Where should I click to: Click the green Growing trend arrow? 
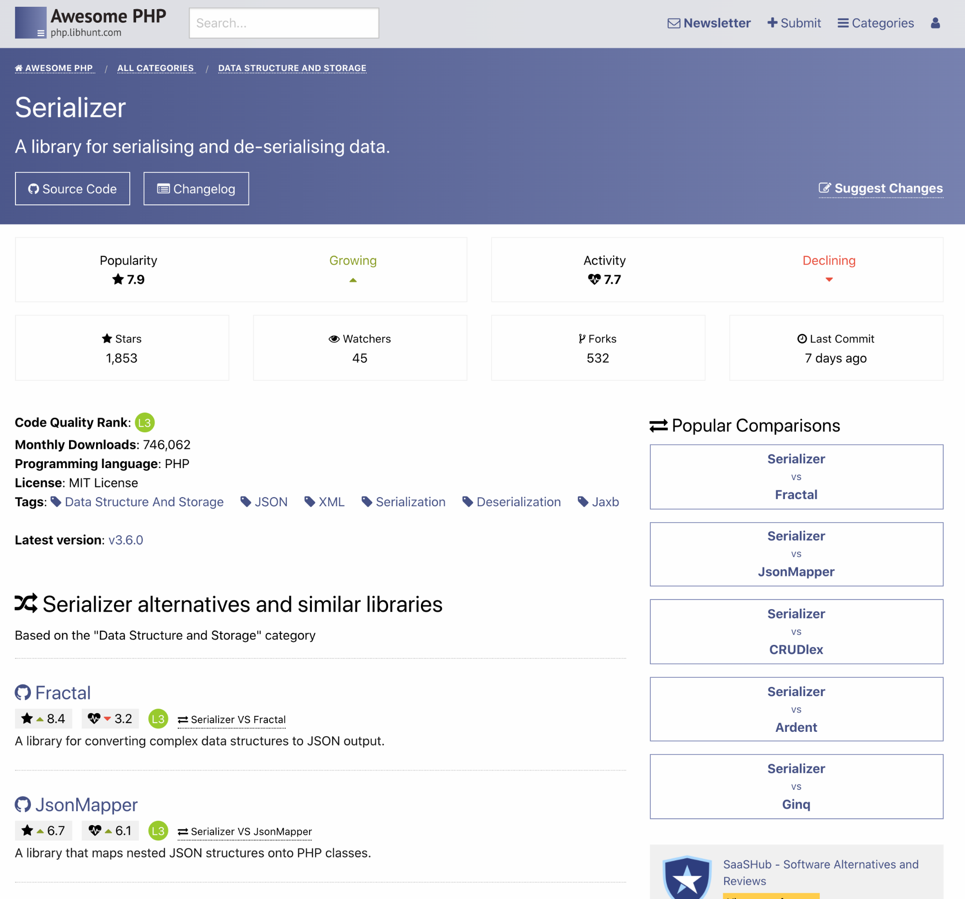353,280
